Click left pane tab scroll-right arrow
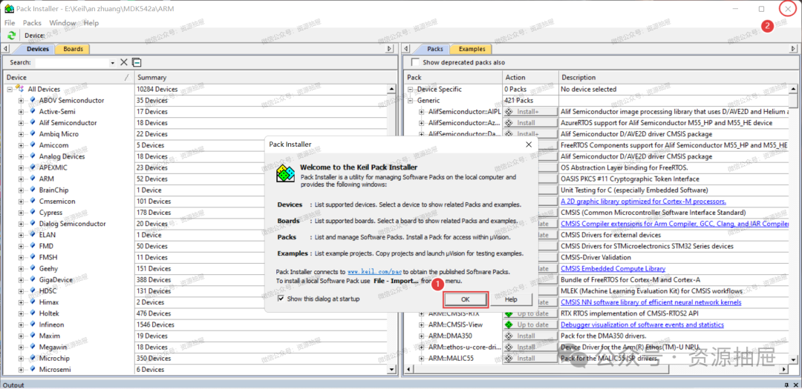802x389 pixels. pyautogui.click(x=390, y=48)
